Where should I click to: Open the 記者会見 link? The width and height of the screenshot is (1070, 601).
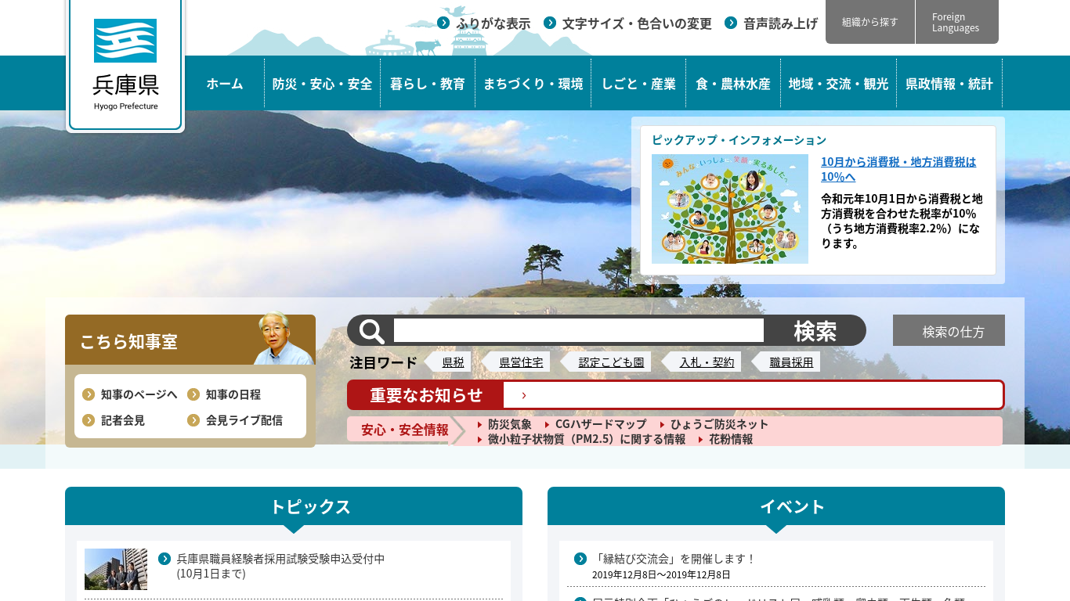click(x=123, y=420)
